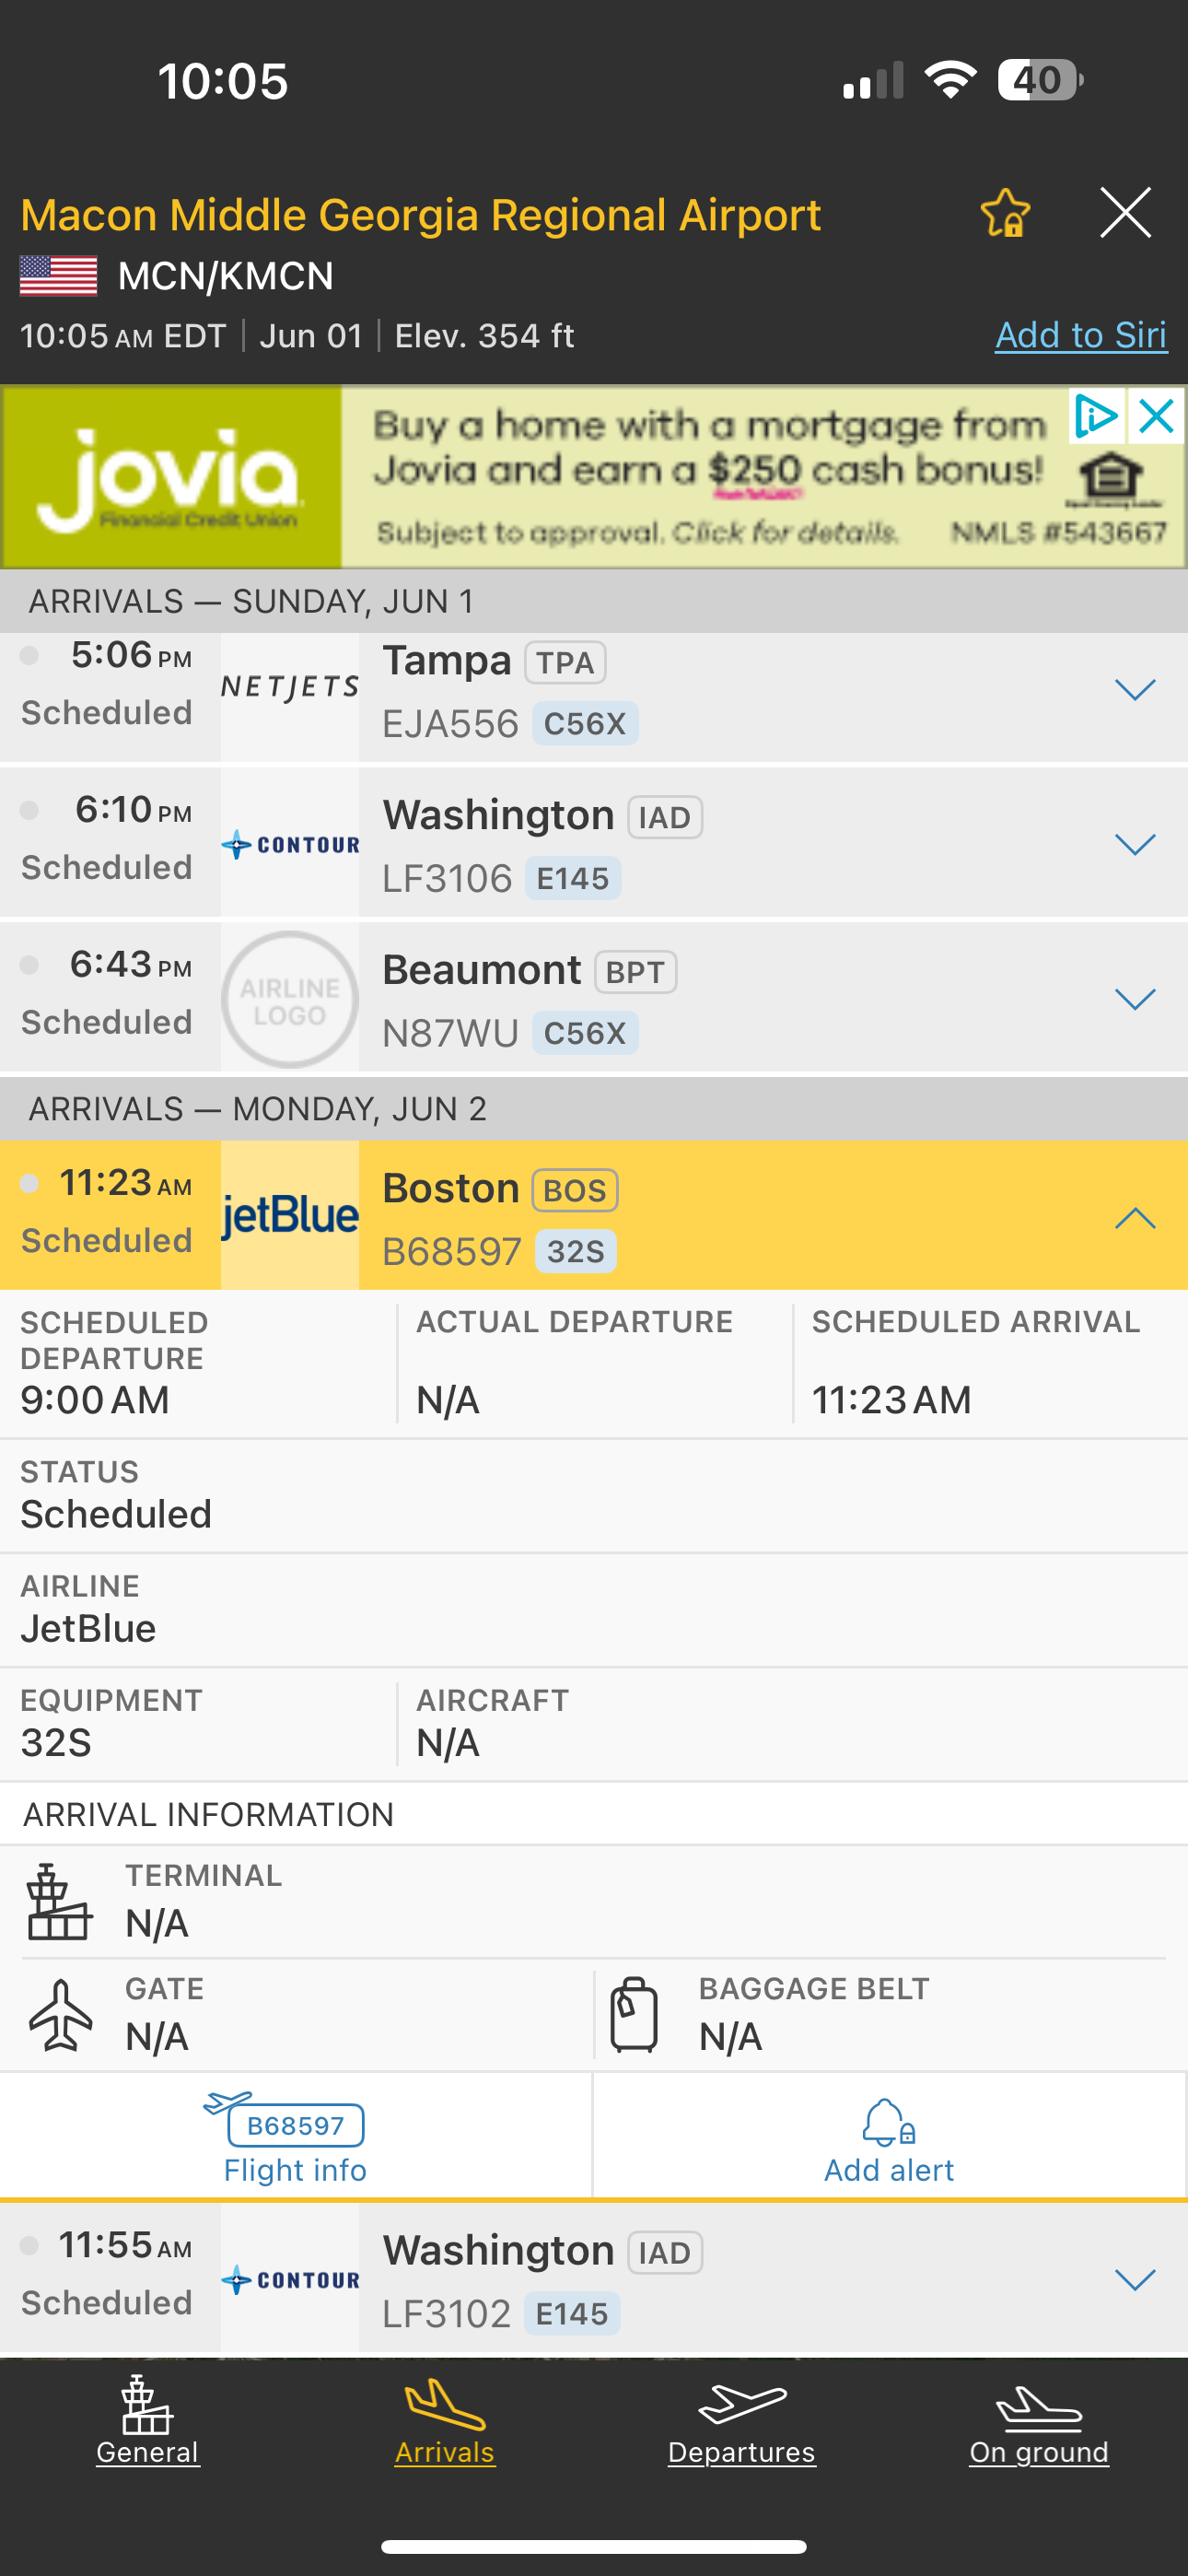Switch to the General tab
1188x2576 pixels.
148,2420
